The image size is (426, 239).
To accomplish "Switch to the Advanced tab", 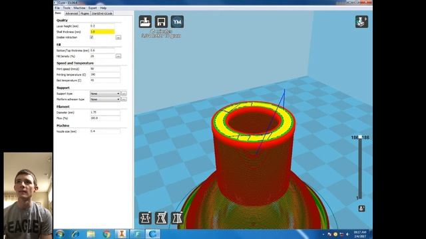I will pos(71,13).
